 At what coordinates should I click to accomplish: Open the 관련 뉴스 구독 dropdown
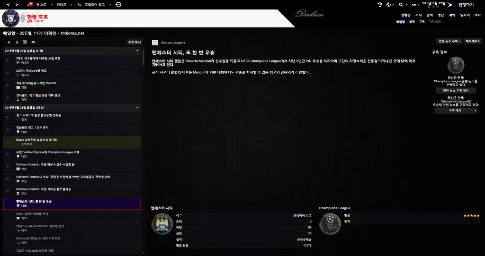coord(449,41)
